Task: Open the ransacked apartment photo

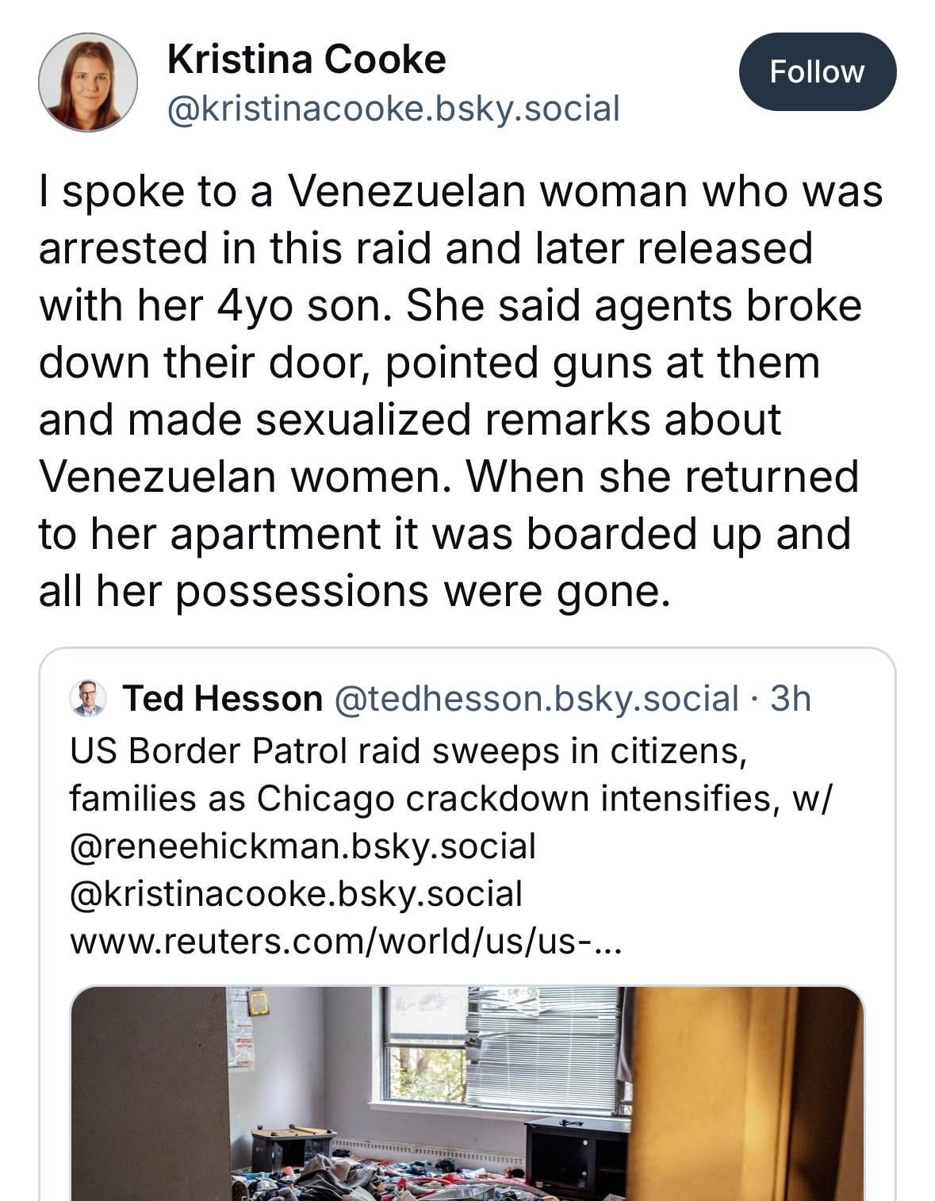Action: coord(466,1093)
